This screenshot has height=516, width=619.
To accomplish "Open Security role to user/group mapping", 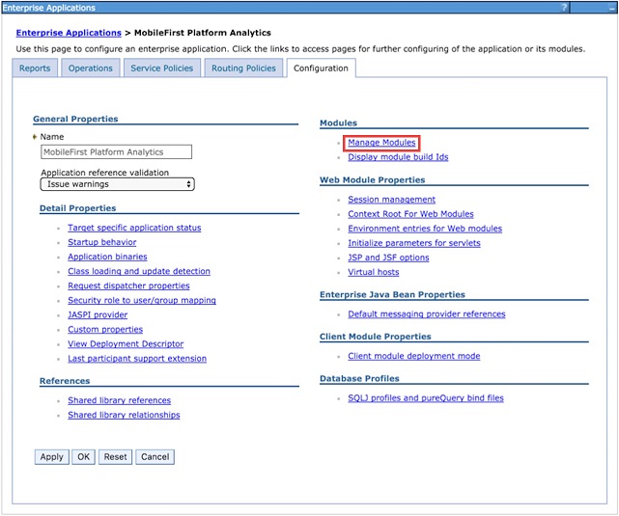I will coord(142,300).
